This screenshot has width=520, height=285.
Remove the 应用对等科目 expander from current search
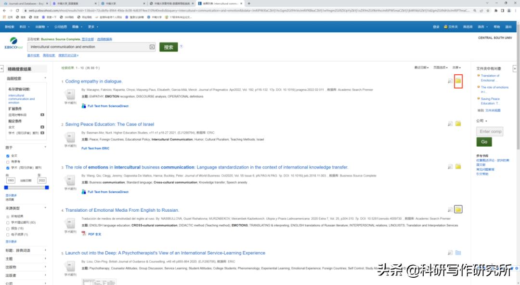[42, 115]
